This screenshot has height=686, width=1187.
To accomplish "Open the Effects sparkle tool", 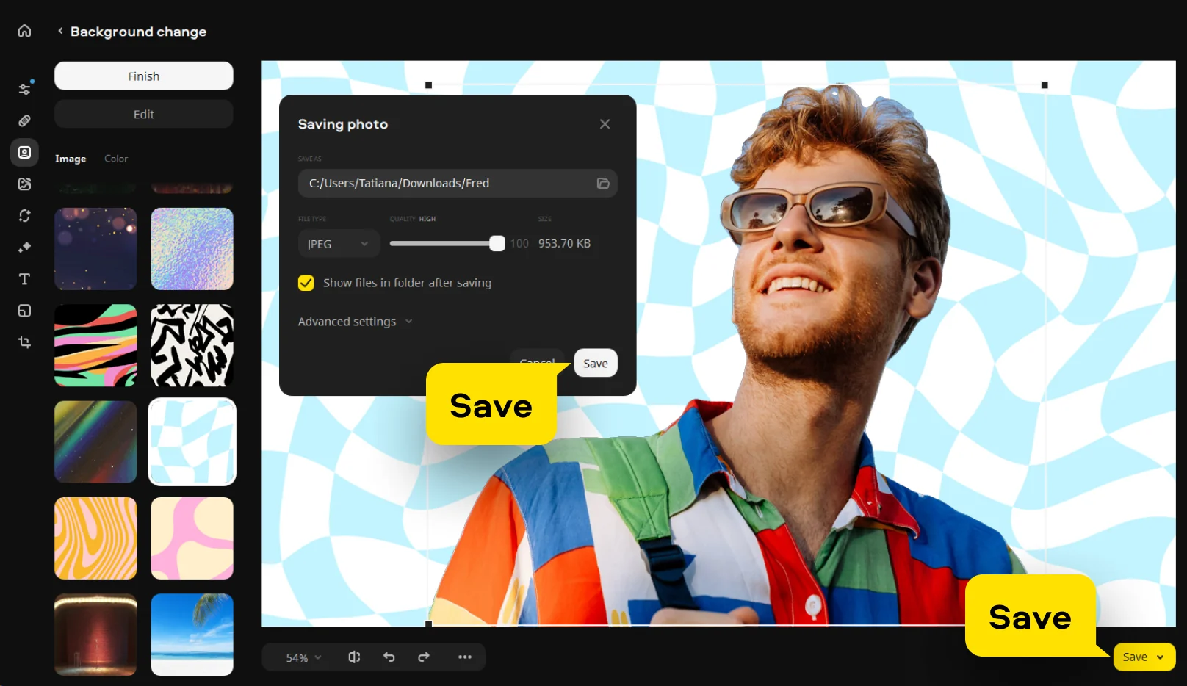I will pyautogui.click(x=24, y=248).
